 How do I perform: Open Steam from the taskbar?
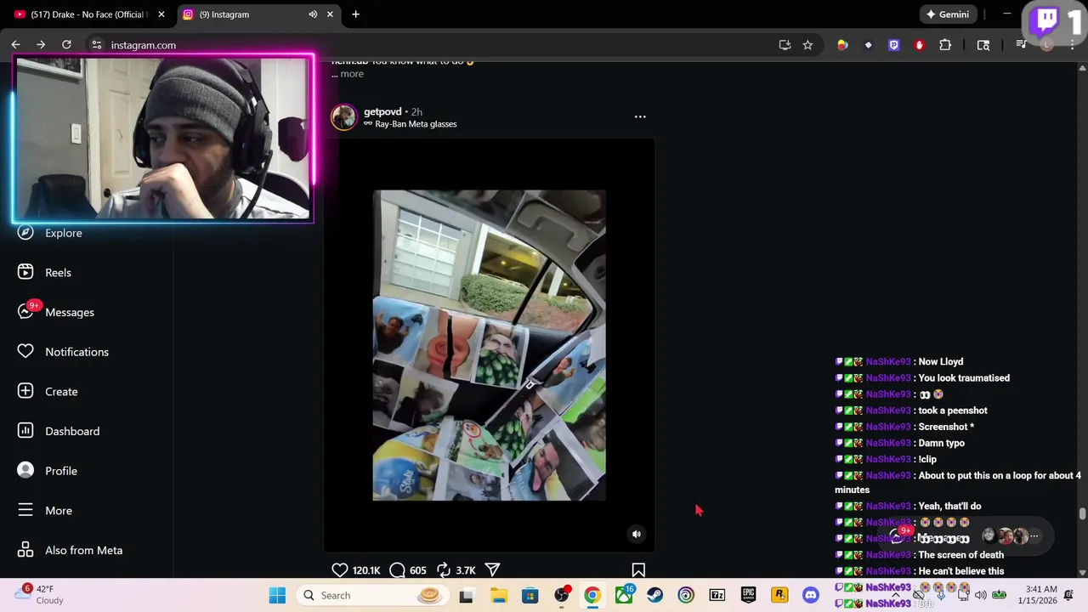click(x=654, y=595)
